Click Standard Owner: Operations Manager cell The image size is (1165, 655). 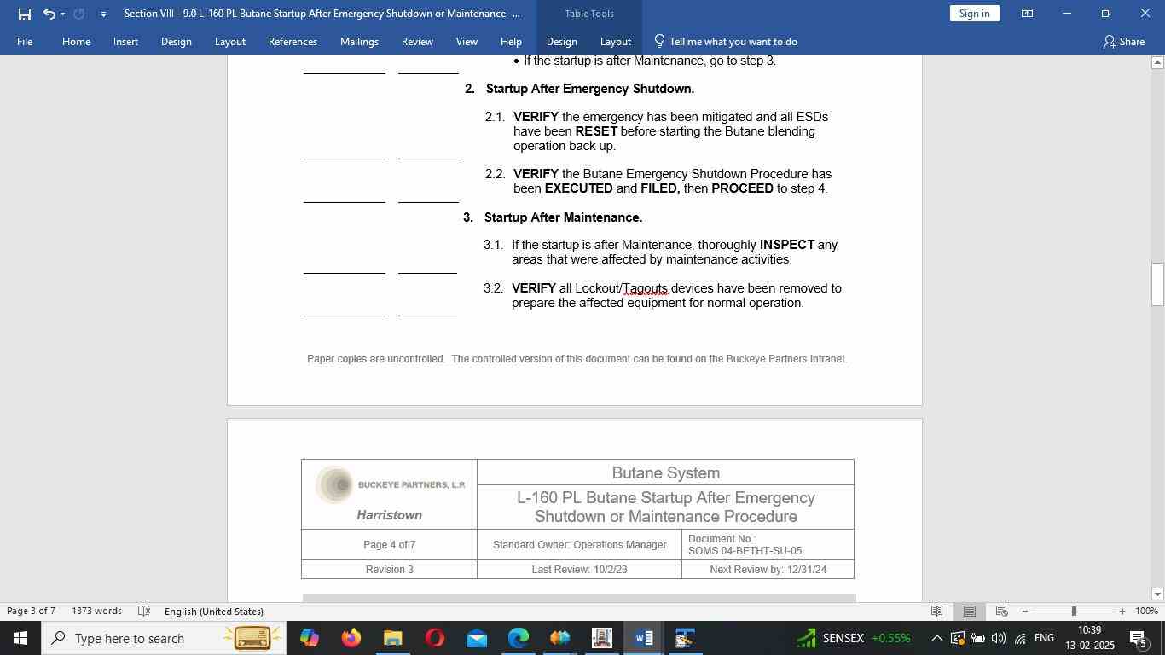coord(579,545)
